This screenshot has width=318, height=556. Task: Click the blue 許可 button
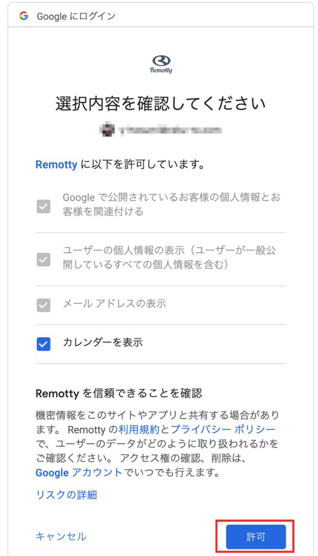(256, 537)
